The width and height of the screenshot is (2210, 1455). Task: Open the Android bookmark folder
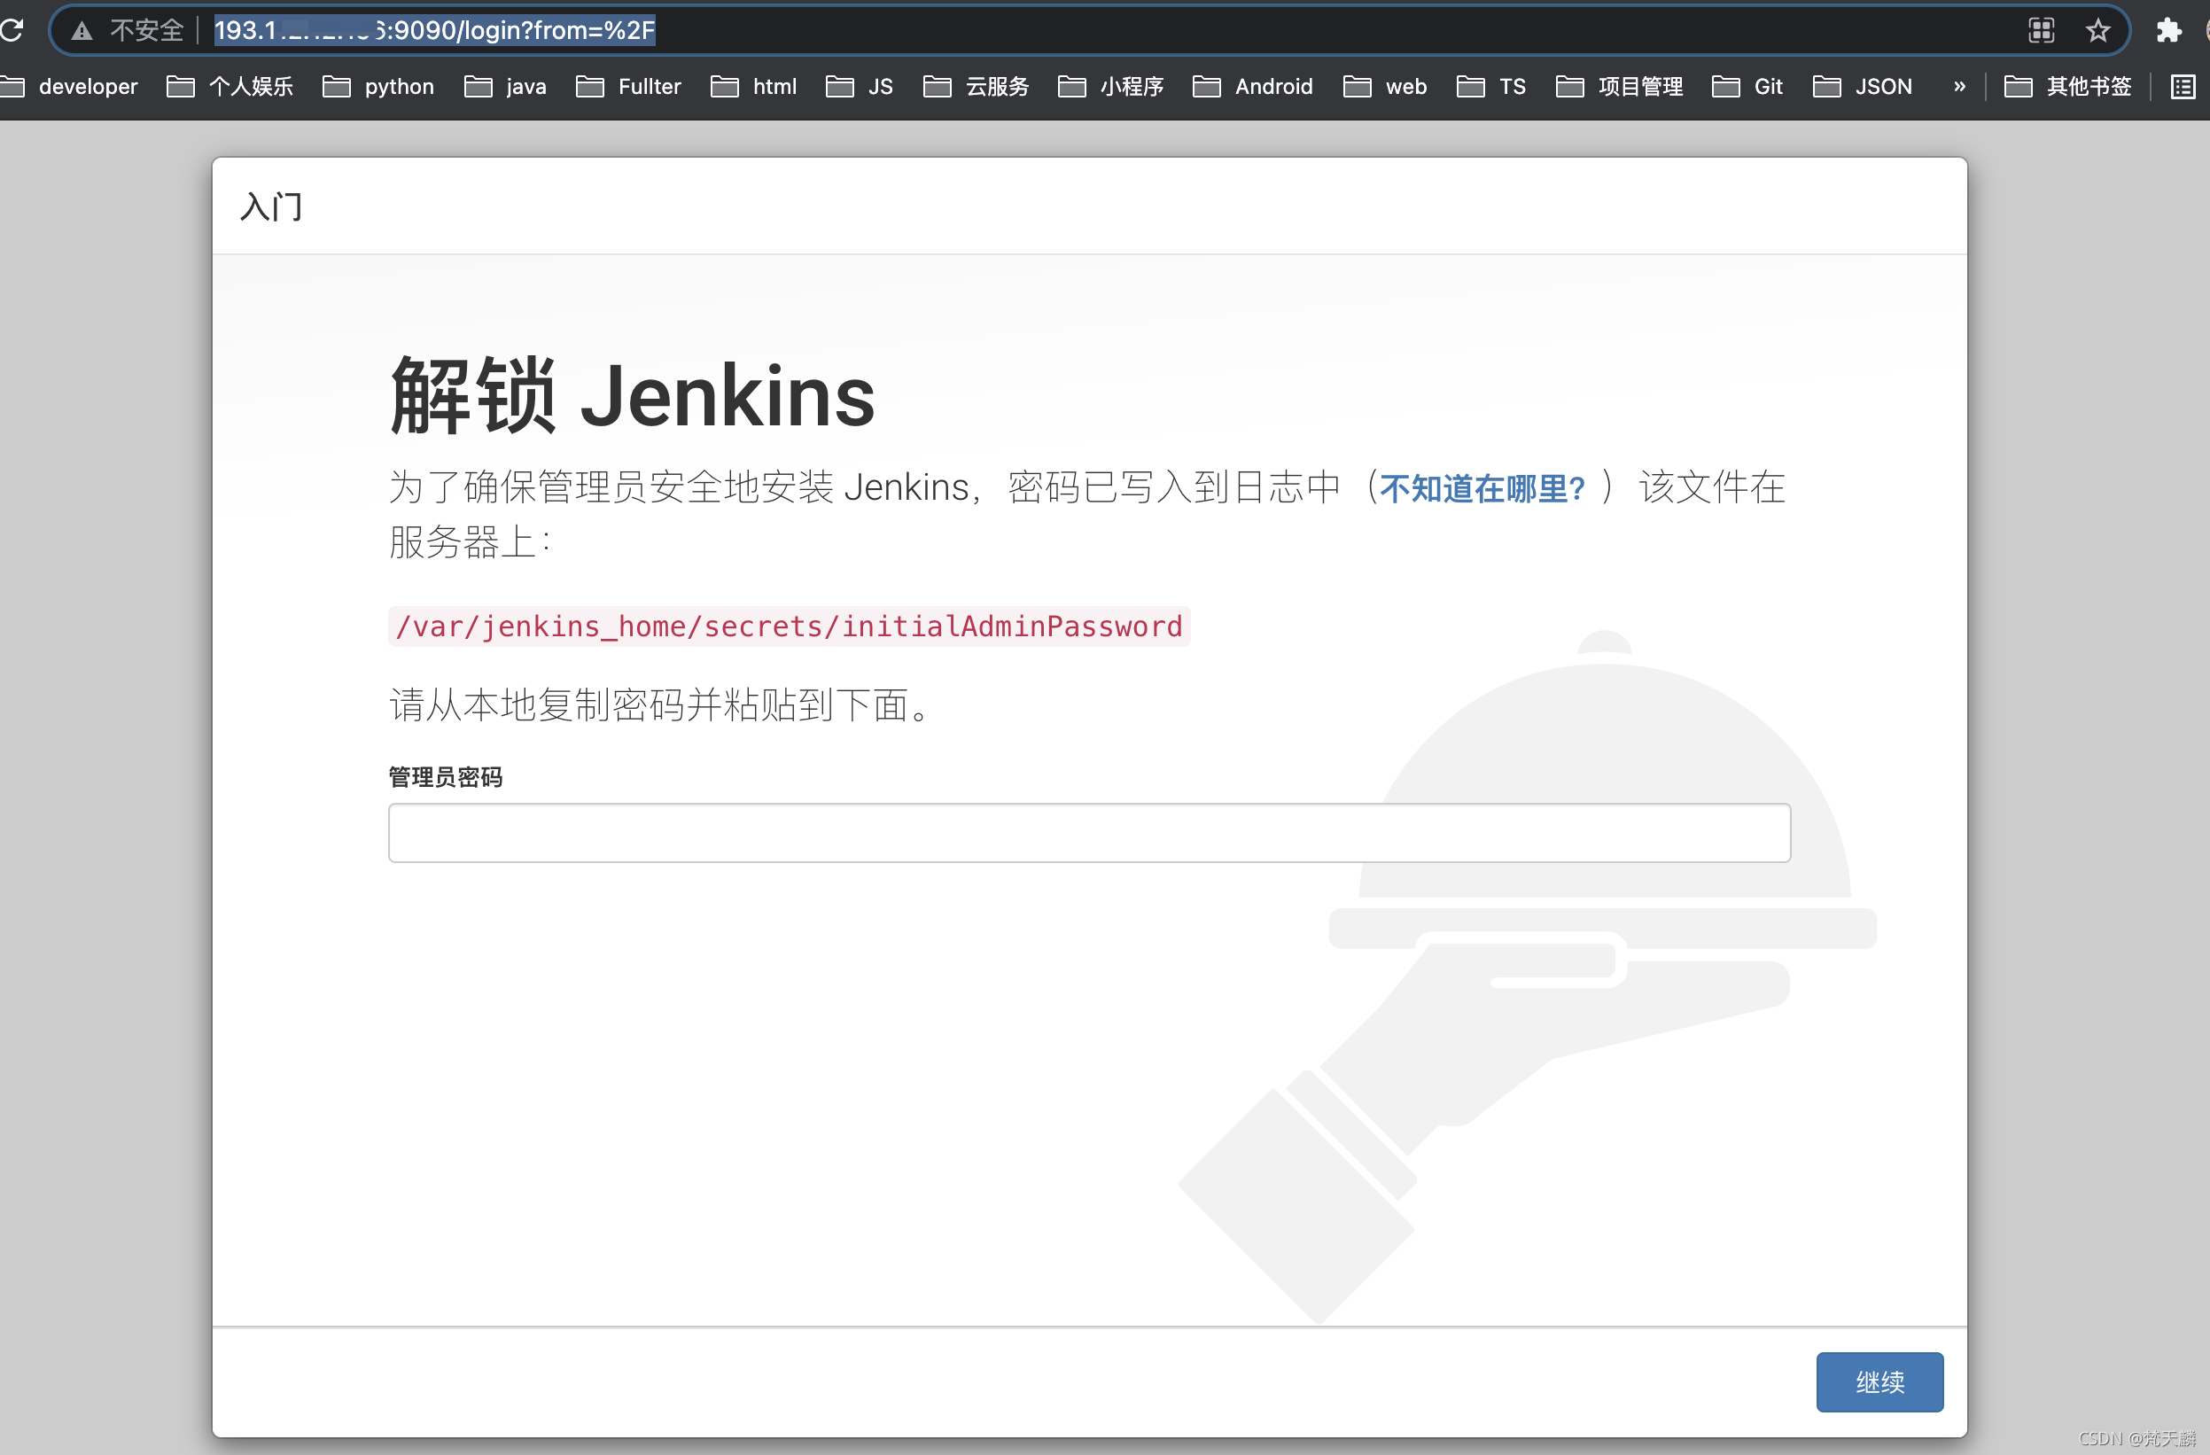(x=1254, y=86)
